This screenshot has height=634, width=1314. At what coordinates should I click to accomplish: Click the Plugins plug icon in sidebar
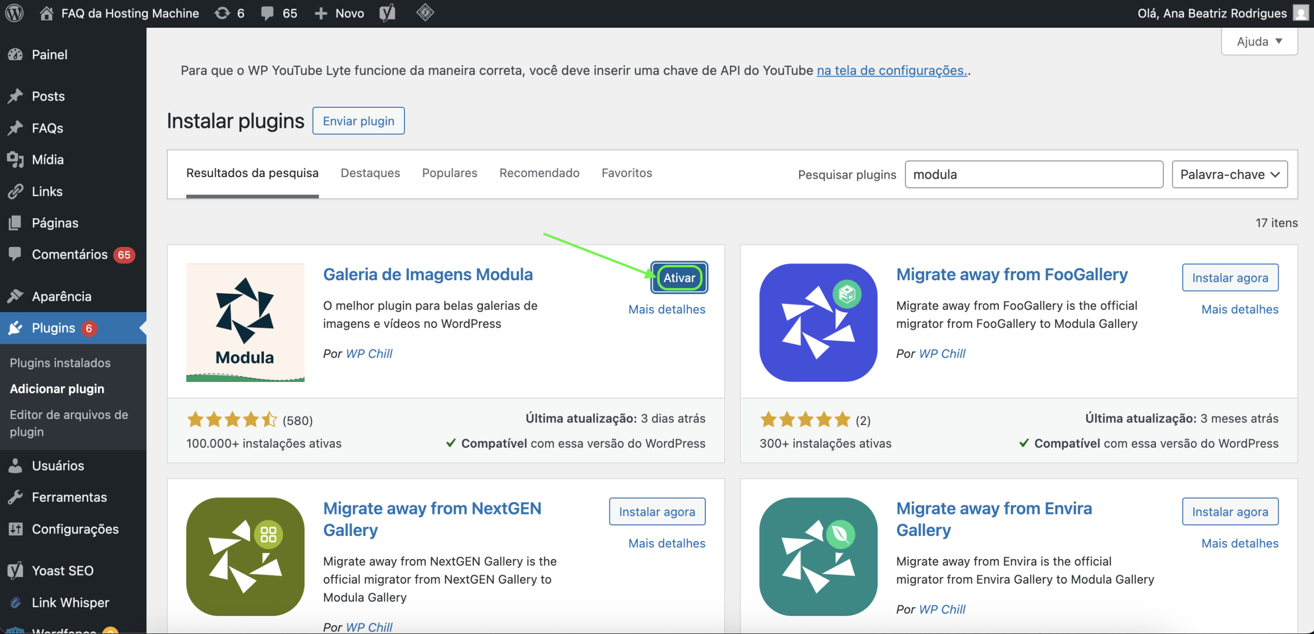pyautogui.click(x=15, y=328)
